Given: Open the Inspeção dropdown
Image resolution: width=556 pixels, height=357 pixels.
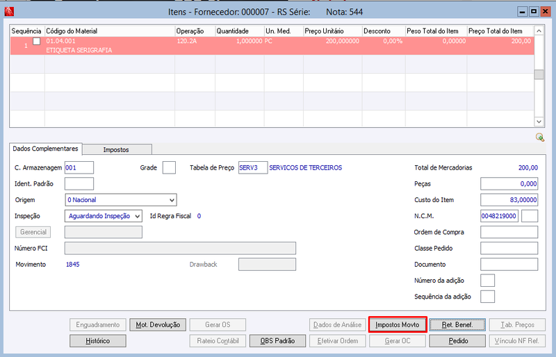Looking at the screenshot, I should click(x=103, y=216).
